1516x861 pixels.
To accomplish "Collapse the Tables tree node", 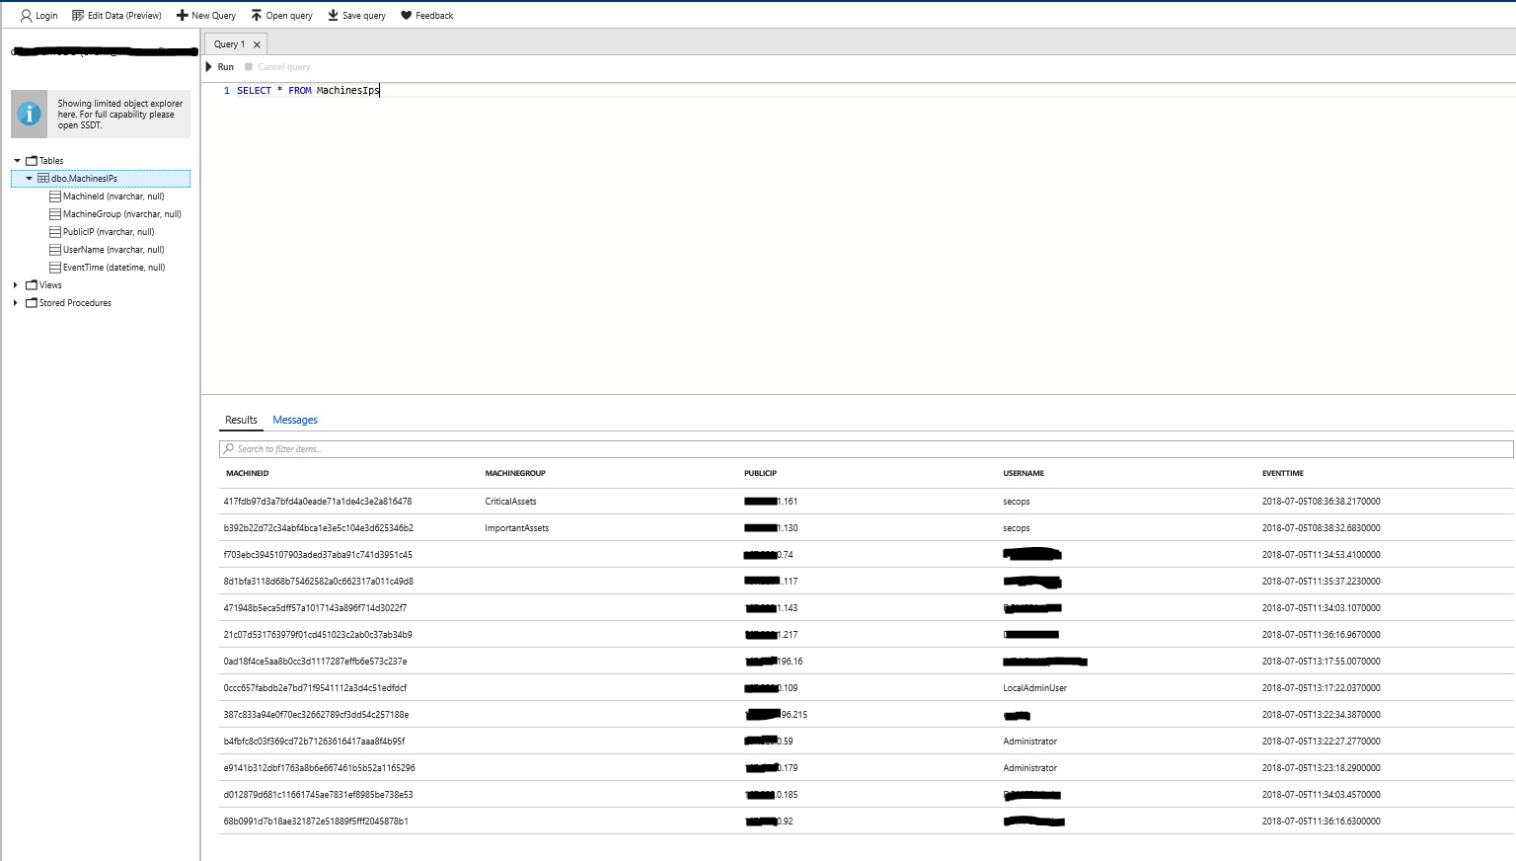I will tap(17, 161).
